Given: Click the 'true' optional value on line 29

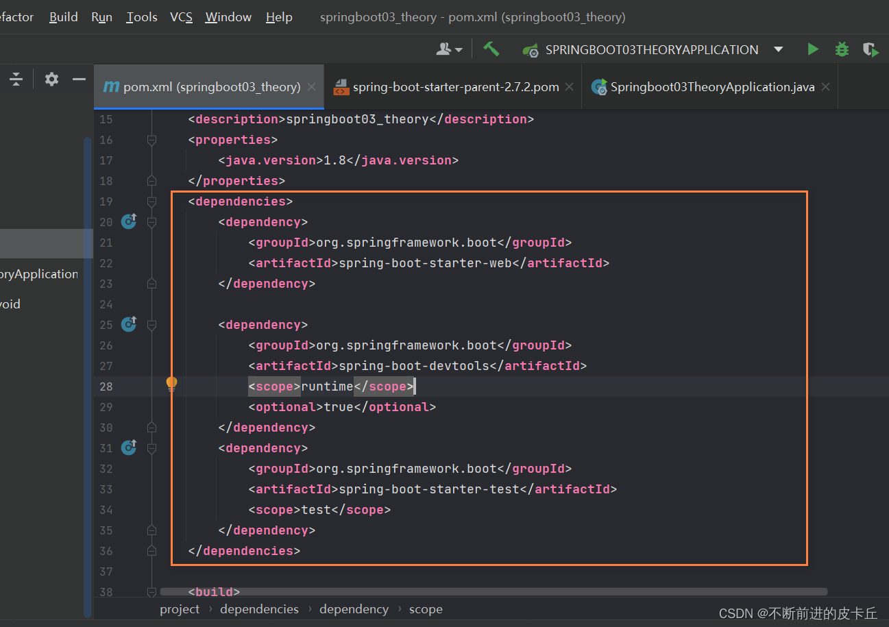Looking at the screenshot, I should [x=339, y=407].
